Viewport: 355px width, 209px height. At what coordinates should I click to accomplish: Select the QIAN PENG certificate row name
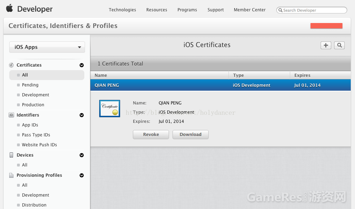[107, 85]
